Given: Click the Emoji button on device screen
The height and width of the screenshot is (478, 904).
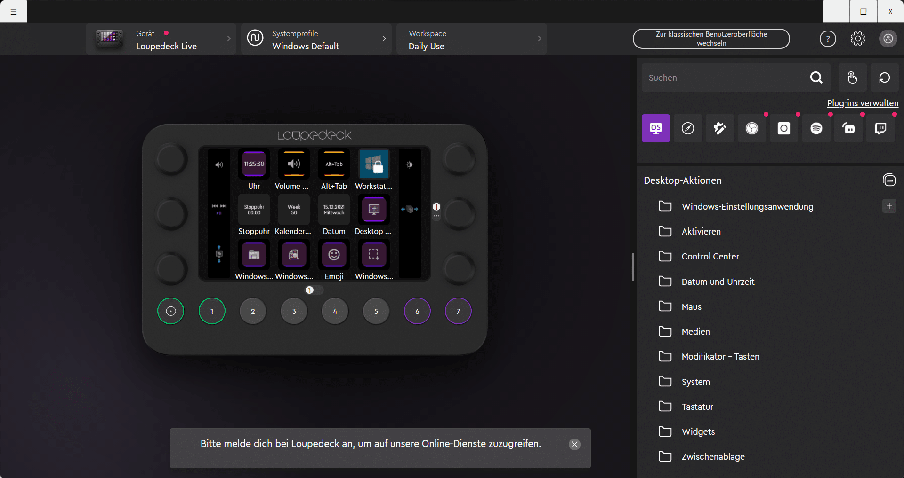Looking at the screenshot, I should pos(334,255).
